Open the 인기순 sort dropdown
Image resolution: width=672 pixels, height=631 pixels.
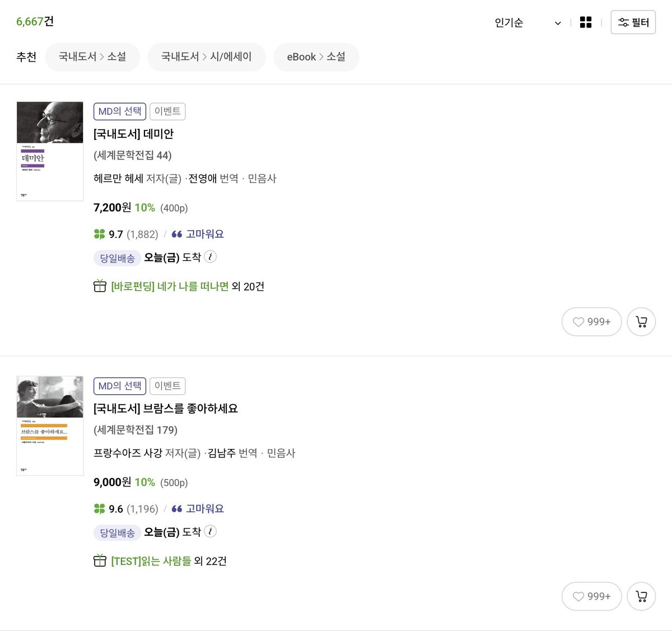tap(528, 22)
